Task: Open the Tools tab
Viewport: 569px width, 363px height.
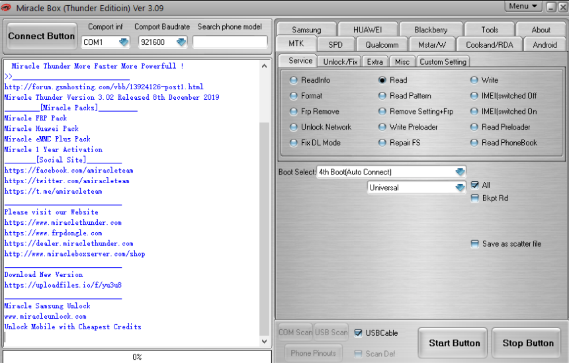Action: click(489, 30)
